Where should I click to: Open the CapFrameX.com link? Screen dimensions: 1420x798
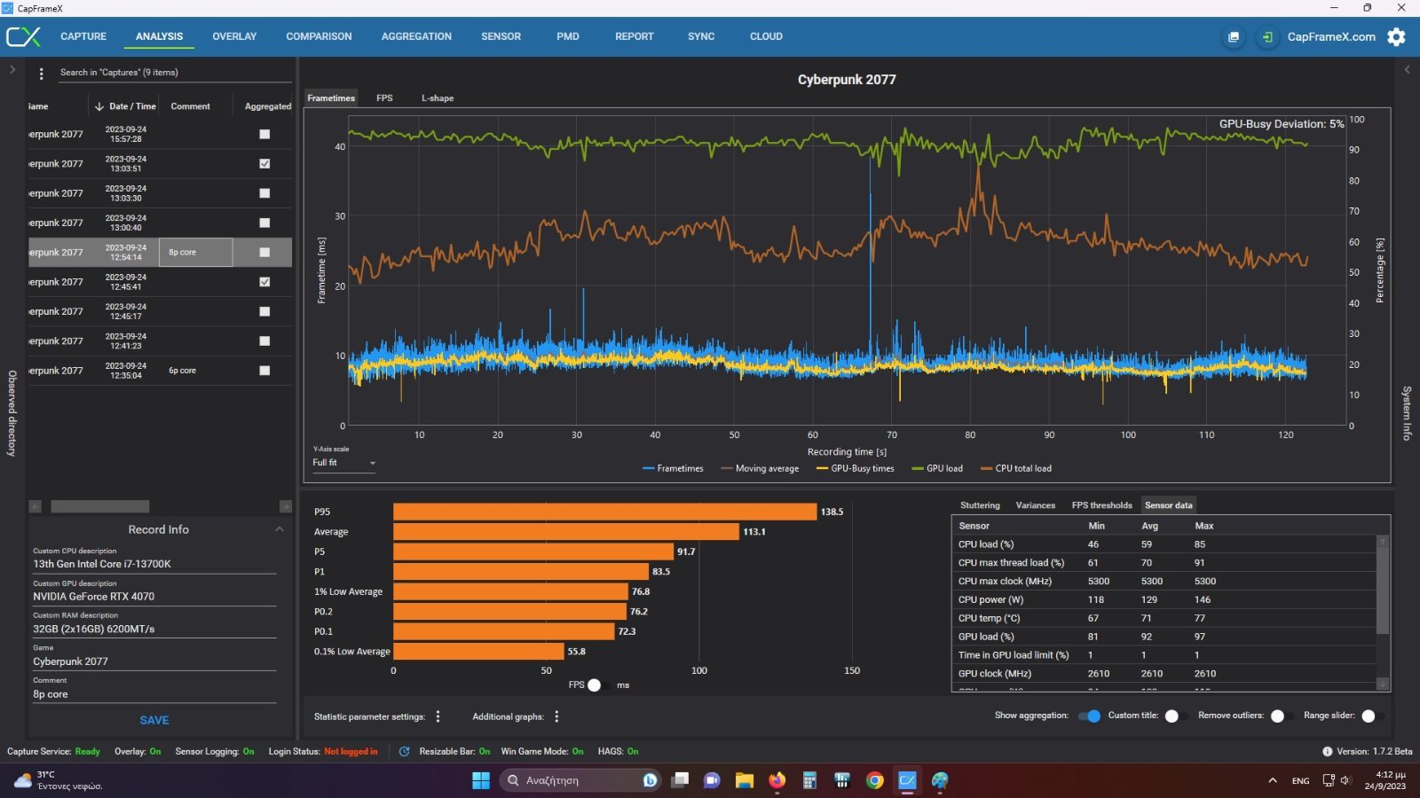point(1331,36)
